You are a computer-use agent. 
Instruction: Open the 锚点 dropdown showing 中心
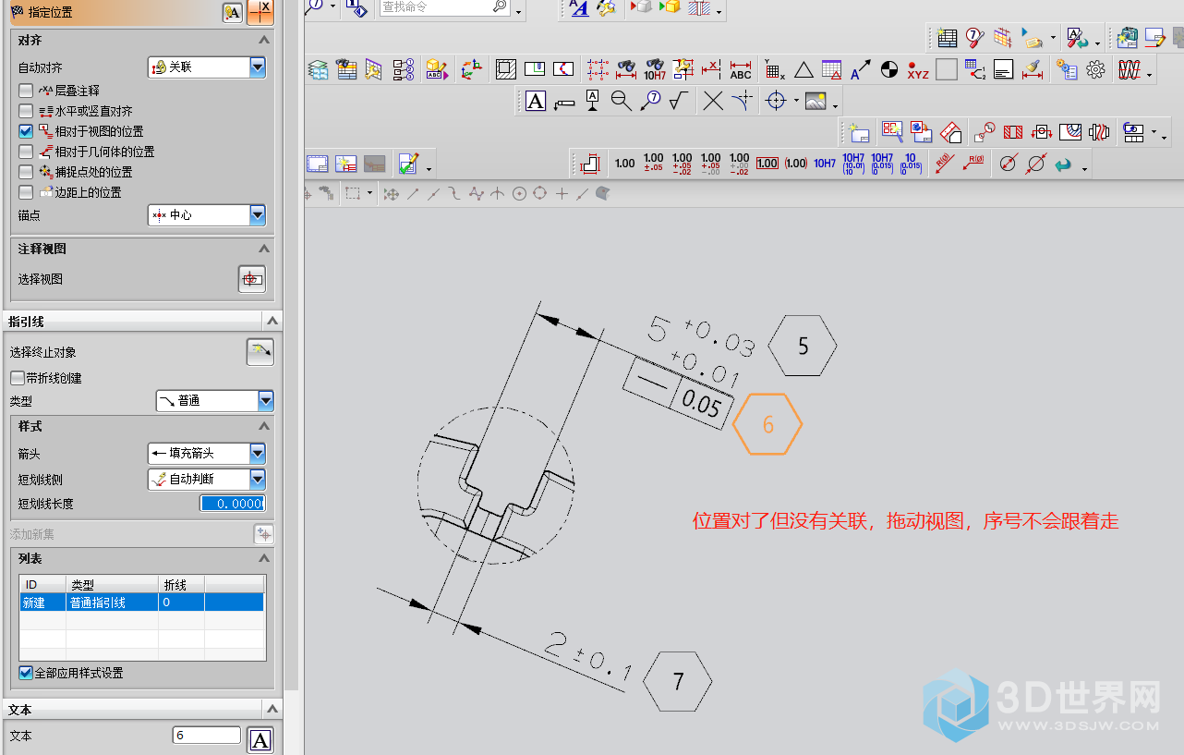[207, 214]
